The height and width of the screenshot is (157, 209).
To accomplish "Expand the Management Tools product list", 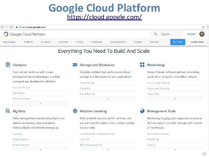I will point(175,149).
